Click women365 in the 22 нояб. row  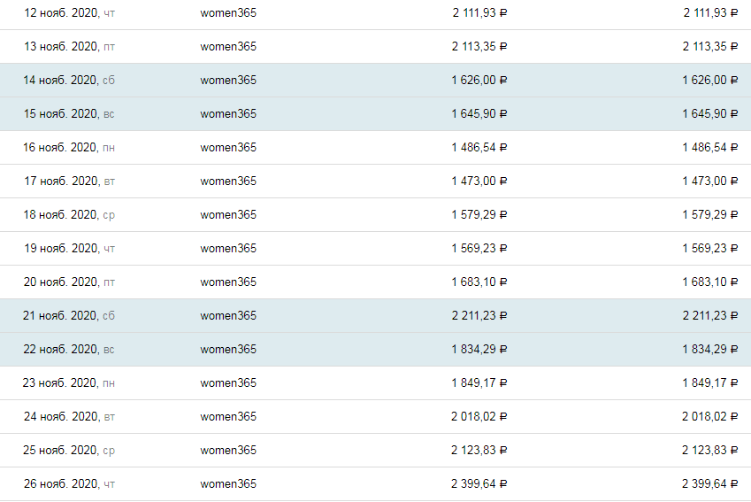click(228, 349)
